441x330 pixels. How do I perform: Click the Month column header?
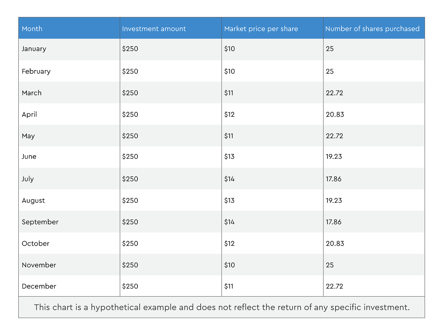click(32, 29)
